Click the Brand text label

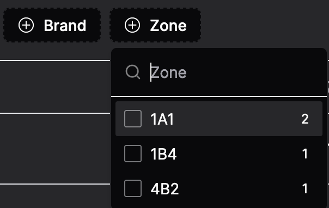click(x=65, y=26)
